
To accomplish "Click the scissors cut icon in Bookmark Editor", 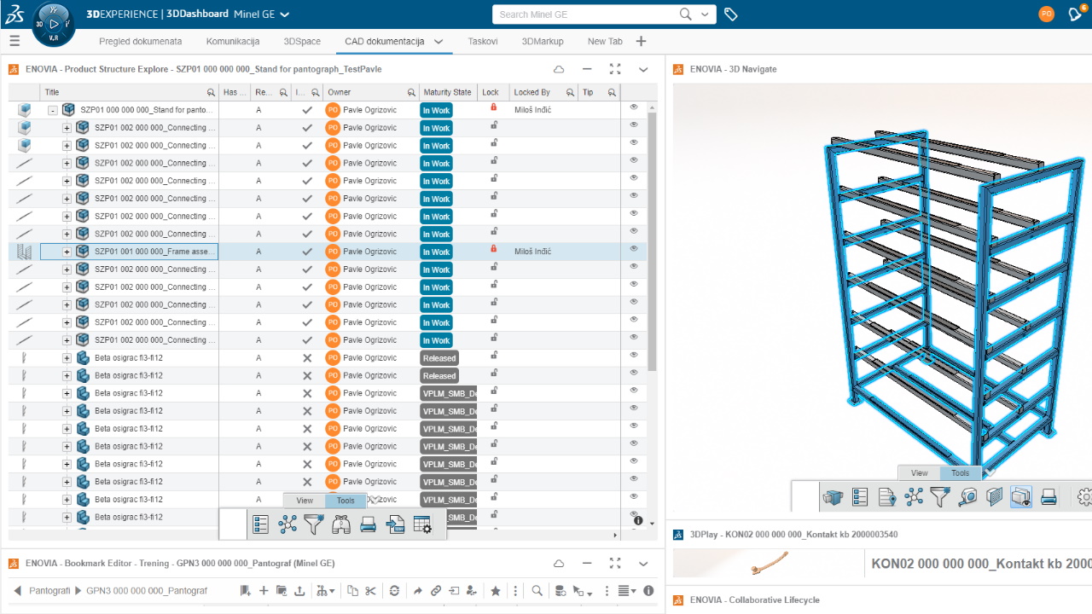I will tap(370, 591).
